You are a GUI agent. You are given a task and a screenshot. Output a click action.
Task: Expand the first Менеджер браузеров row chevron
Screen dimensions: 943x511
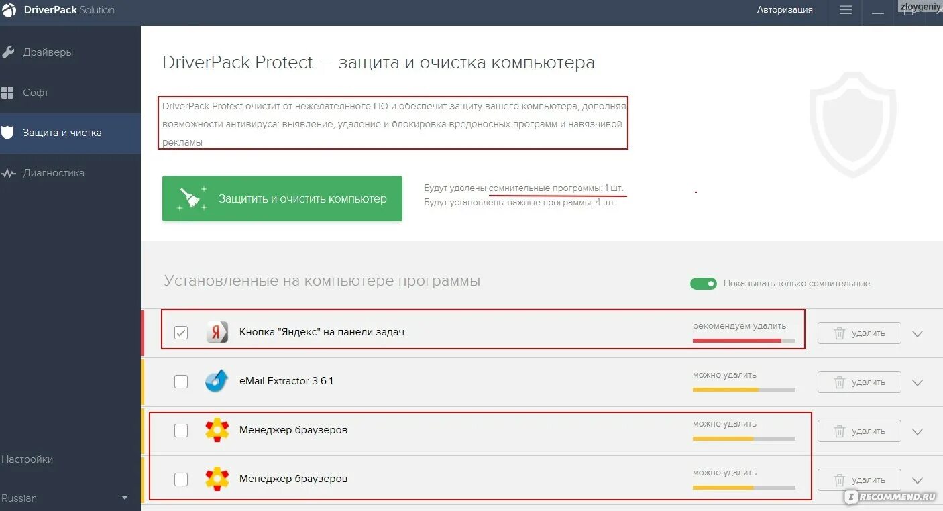point(918,431)
